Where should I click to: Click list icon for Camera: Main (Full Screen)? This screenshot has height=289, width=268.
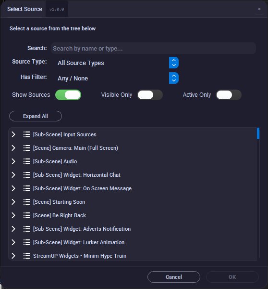point(26,148)
